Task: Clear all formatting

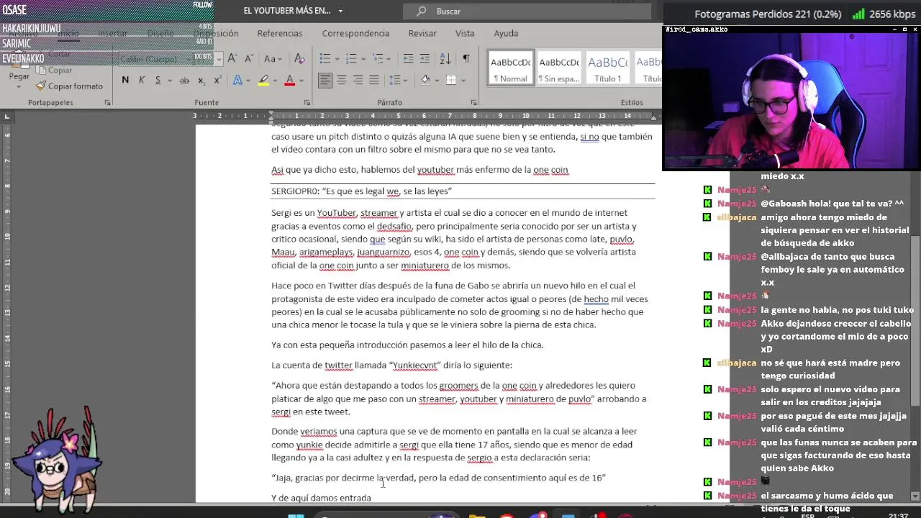Action: tap(299, 58)
